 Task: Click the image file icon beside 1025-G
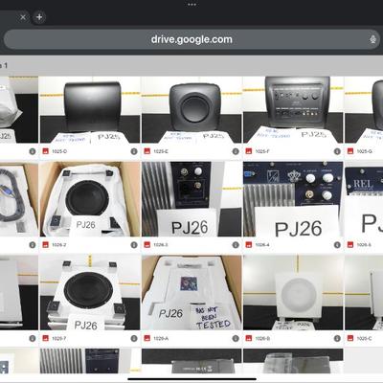[350, 151]
